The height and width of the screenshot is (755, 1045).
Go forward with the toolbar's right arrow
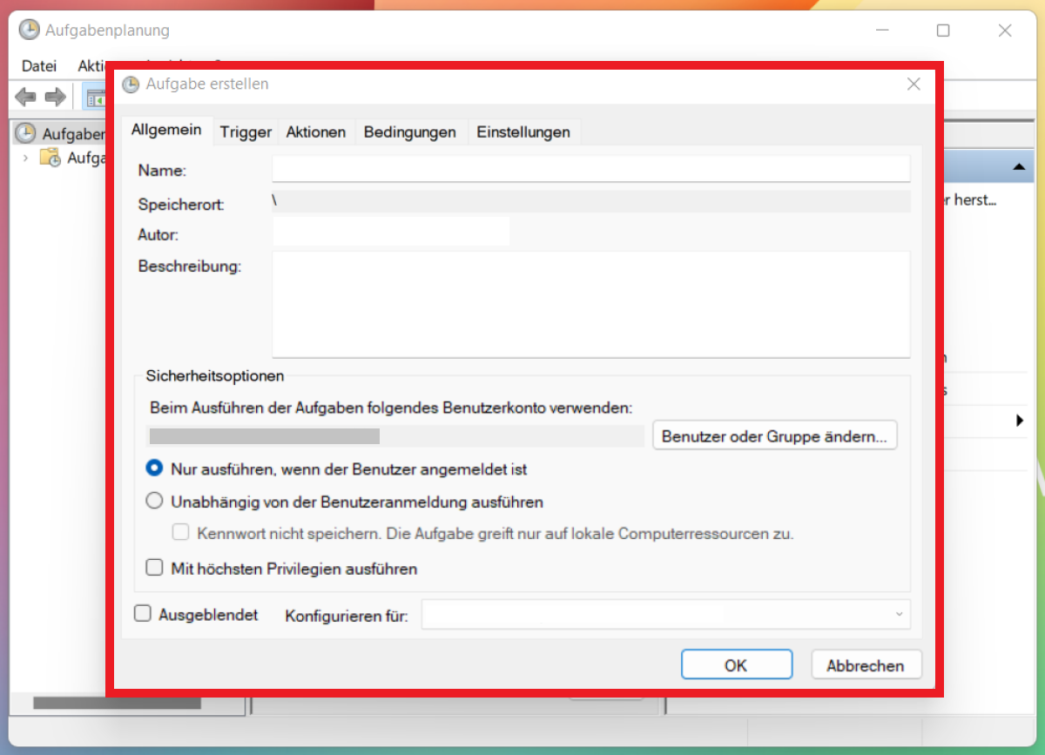[x=55, y=97]
